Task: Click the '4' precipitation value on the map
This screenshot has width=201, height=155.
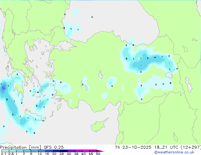Action: tap(155, 58)
